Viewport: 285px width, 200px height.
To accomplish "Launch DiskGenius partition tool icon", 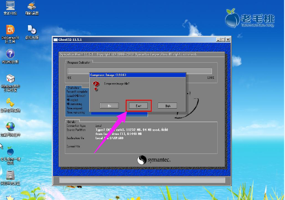I will pos(9,29).
